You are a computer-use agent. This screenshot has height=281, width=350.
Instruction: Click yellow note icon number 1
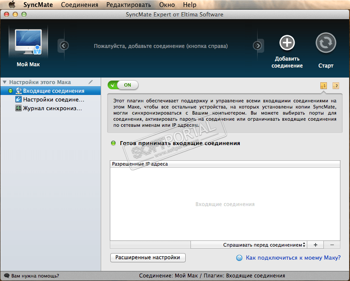click(324, 86)
